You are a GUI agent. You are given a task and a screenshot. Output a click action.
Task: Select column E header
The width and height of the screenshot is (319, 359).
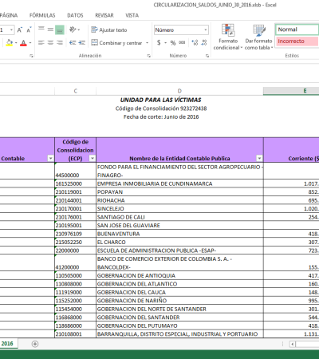(291, 91)
